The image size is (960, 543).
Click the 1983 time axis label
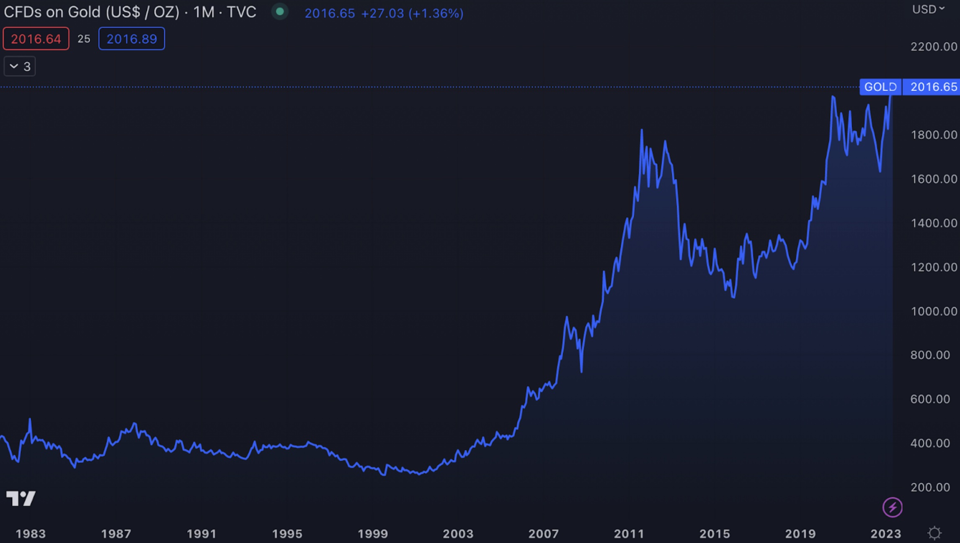pyautogui.click(x=31, y=534)
